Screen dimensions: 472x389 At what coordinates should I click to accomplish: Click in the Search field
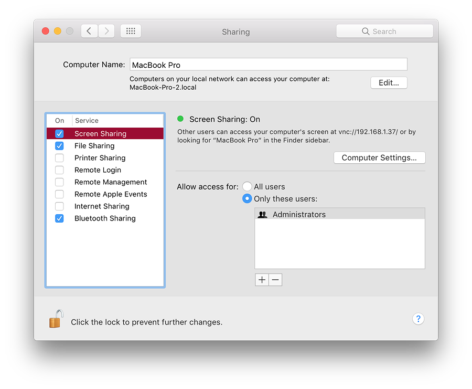point(385,31)
